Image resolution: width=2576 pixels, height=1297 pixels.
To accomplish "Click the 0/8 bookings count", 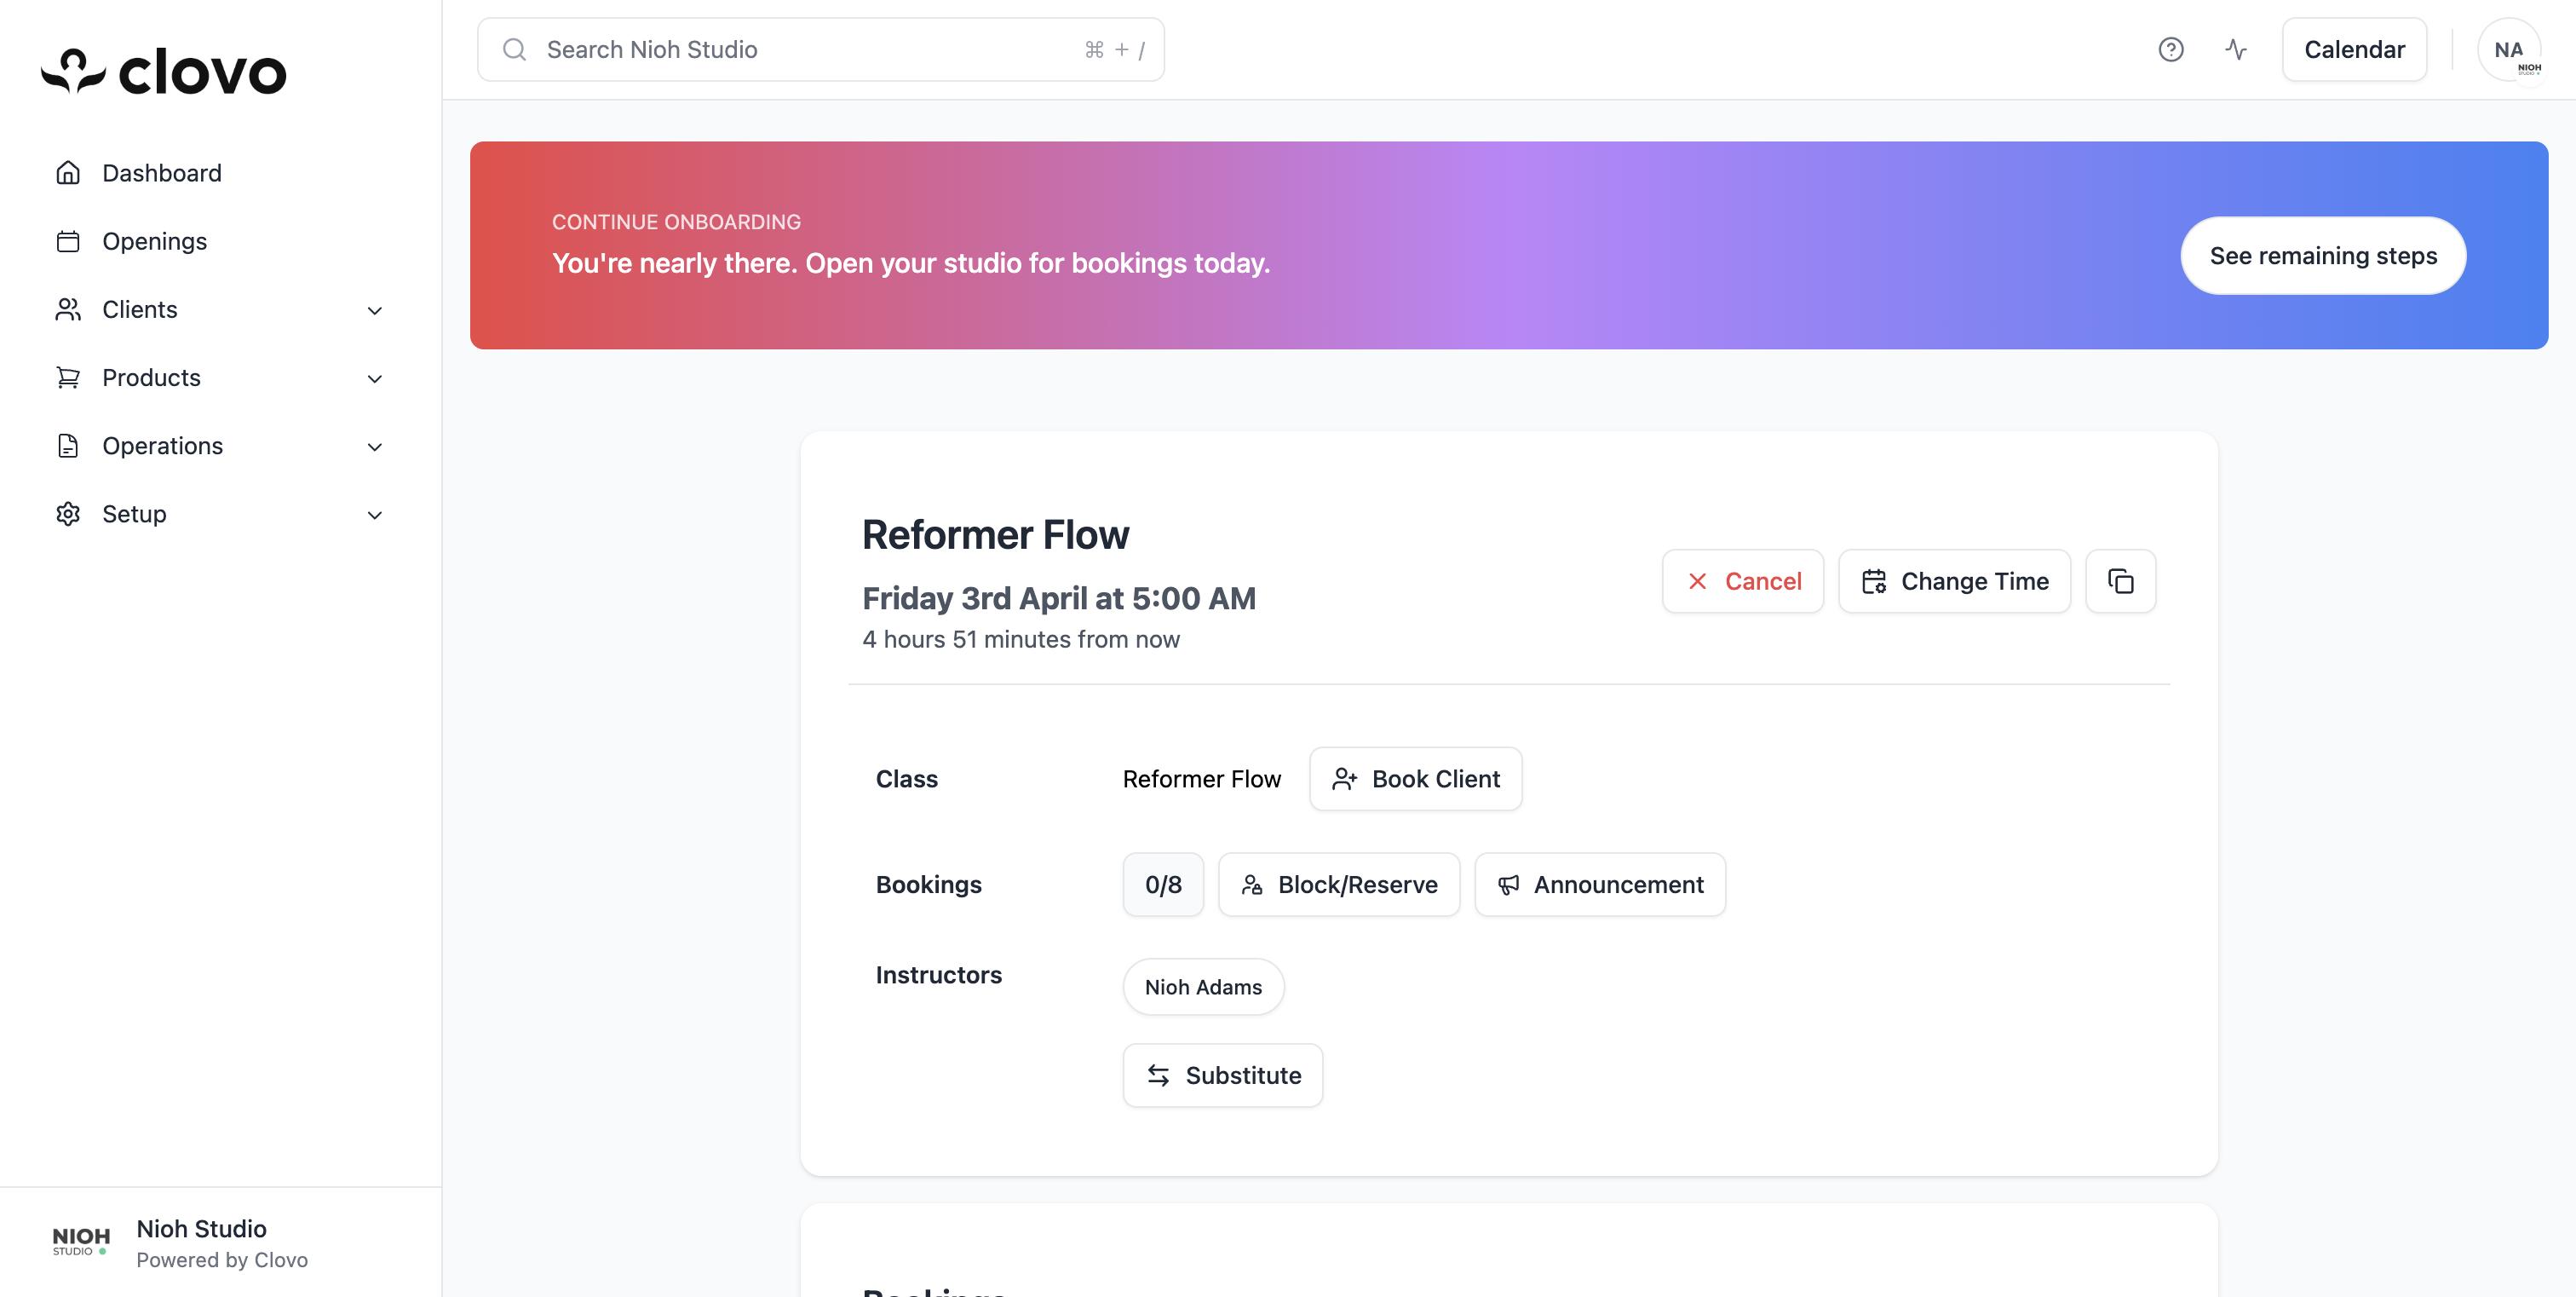I will coord(1163,884).
